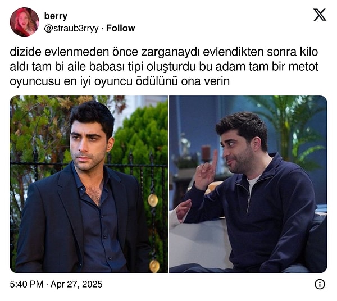The width and height of the screenshot is (337, 301).
Task: Click the X logo in the tweet corner
Action: point(320,15)
